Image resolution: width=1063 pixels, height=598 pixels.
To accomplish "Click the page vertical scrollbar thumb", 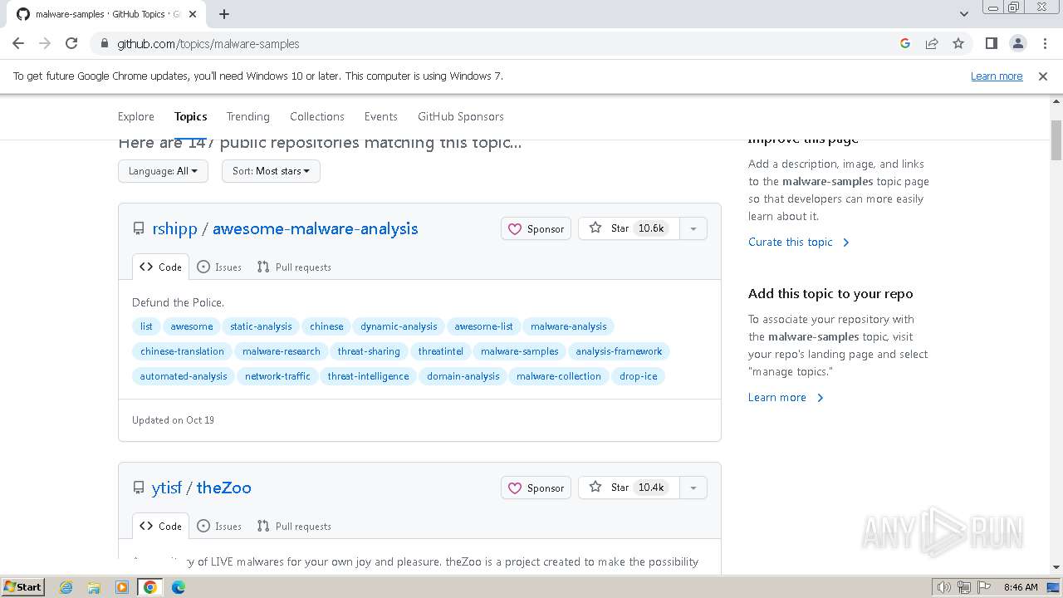I will coord(1056,140).
